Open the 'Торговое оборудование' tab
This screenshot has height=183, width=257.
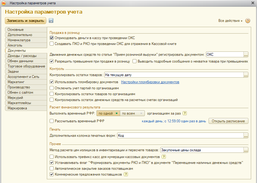pos(26,66)
